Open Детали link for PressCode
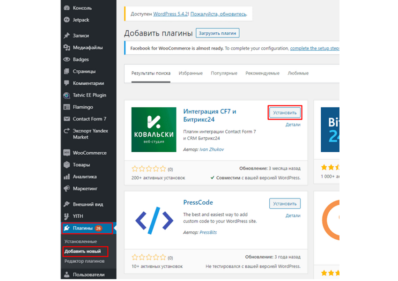The height and width of the screenshot is (281, 398). [293, 215]
